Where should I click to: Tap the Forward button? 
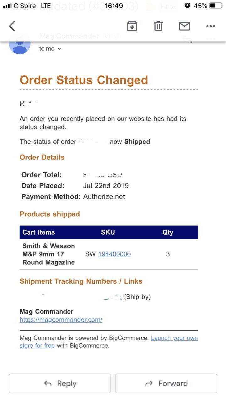pyautogui.click(x=166, y=383)
